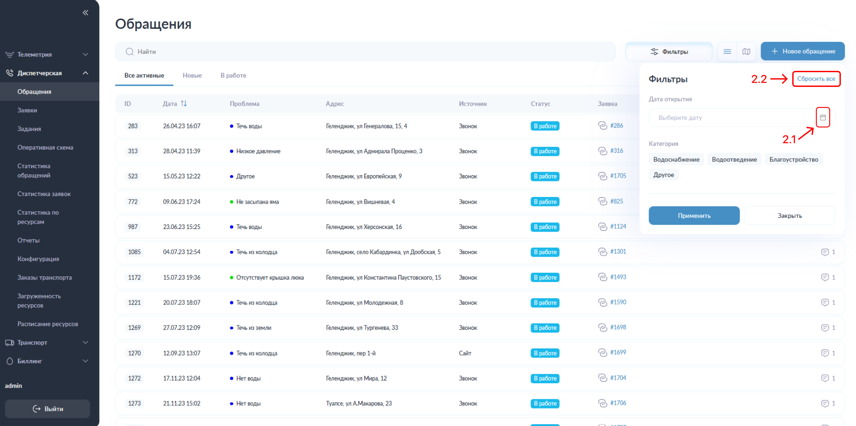Click the Сбросить все link
The image size is (856, 426).
(816, 79)
